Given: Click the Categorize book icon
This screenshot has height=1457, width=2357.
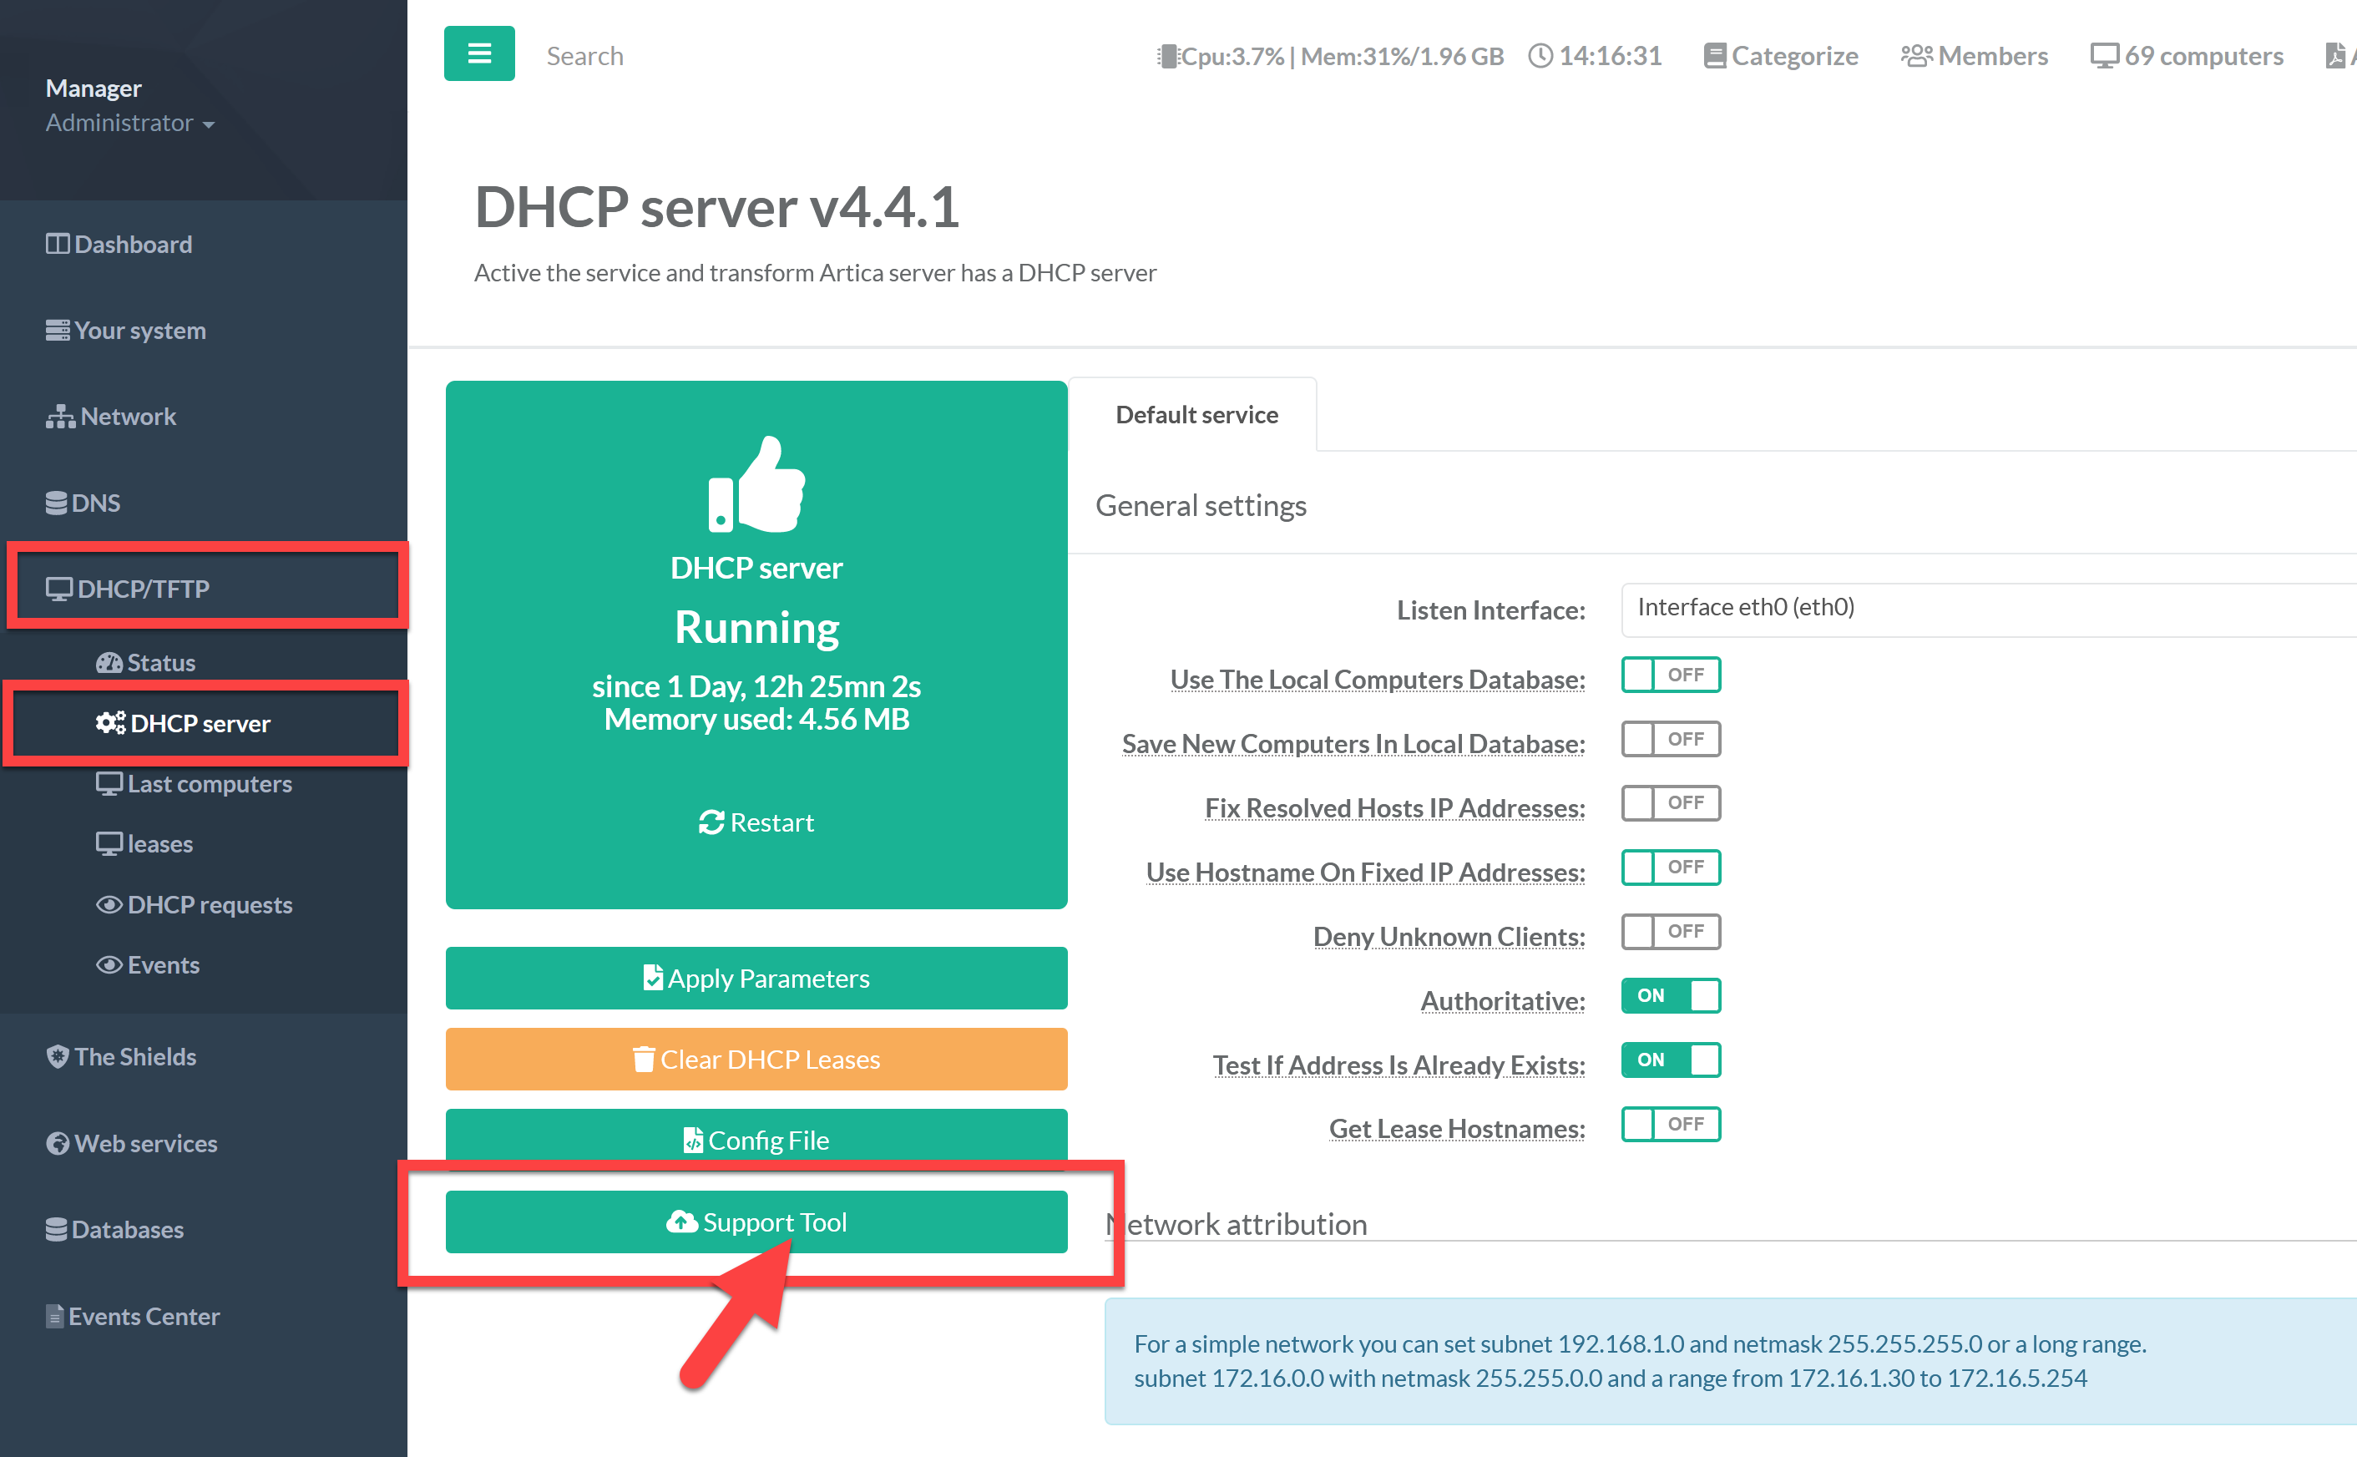Looking at the screenshot, I should (1713, 56).
